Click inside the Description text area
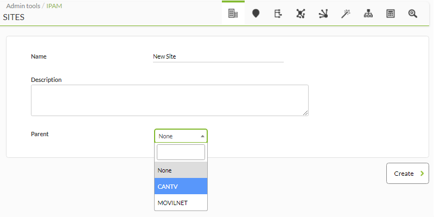434x217 pixels. point(170,100)
